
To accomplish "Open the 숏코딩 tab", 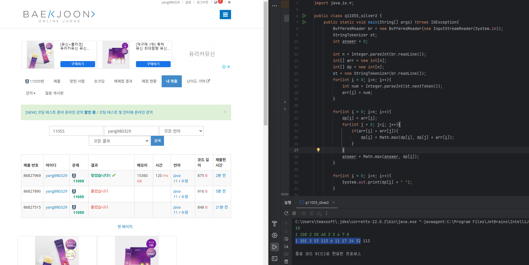I will [x=99, y=81].
